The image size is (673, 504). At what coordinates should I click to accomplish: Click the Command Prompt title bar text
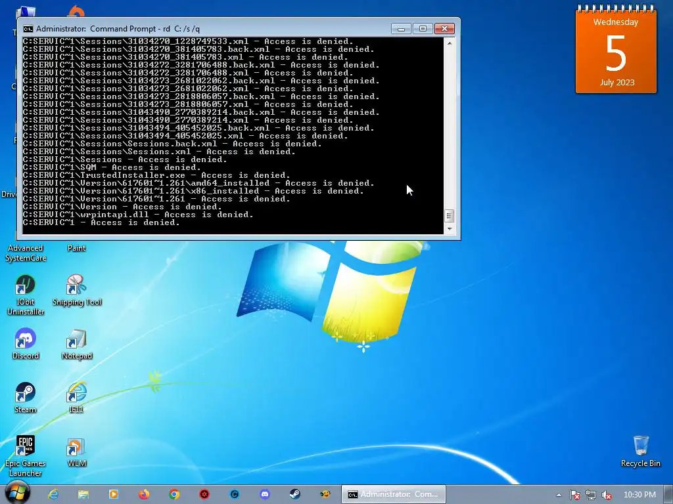coord(118,29)
